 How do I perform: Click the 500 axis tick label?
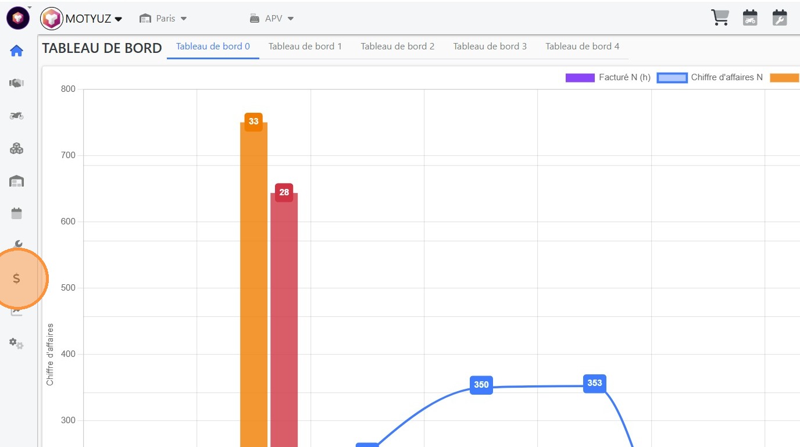click(x=68, y=288)
